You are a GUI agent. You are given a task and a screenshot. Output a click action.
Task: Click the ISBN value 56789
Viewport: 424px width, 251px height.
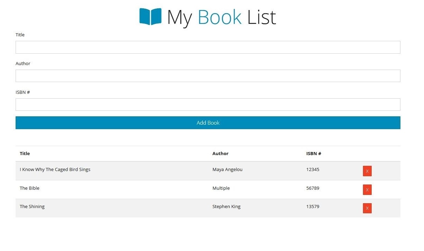pos(313,188)
